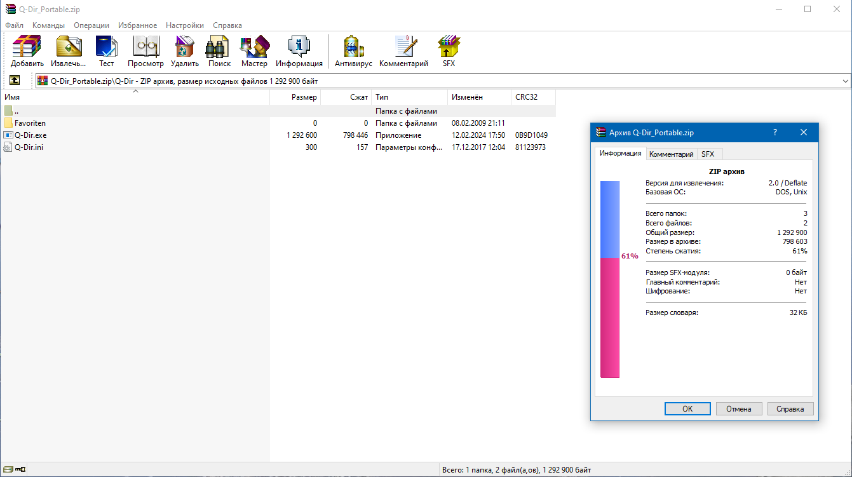
Task: Switch to the Информация tab
Action: pyautogui.click(x=621, y=153)
